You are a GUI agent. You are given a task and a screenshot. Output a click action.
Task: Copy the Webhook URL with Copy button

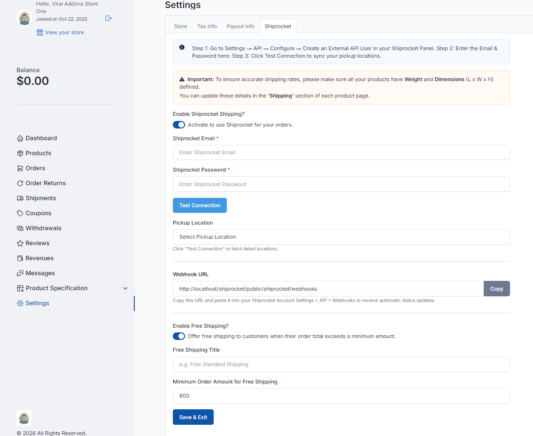pos(496,289)
